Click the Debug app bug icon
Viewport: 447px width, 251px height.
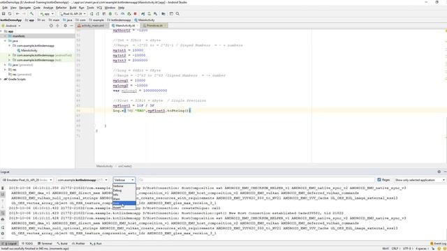(110, 14)
